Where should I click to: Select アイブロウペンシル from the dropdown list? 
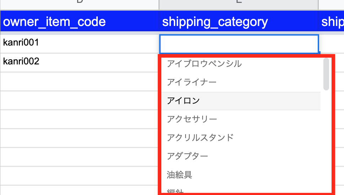pyautogui.click(x=204, y=64)
